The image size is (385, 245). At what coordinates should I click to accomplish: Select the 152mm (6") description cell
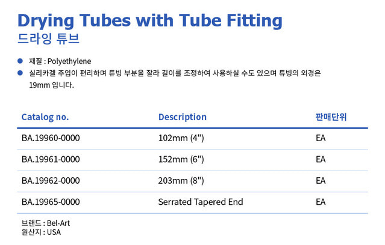pos(181,159)
